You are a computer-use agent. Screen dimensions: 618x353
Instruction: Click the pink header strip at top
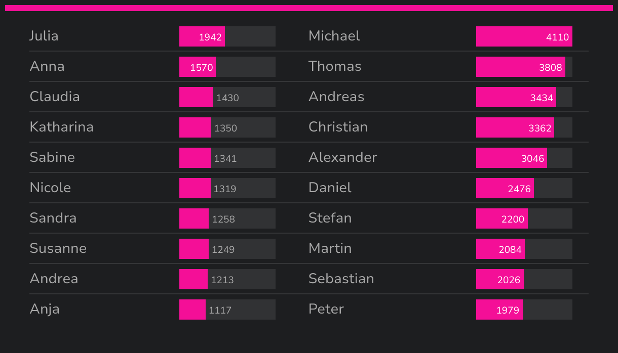pyautogui.click(x=309, y=8)
